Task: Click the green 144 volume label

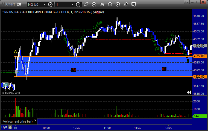Action: pos(199,116)
